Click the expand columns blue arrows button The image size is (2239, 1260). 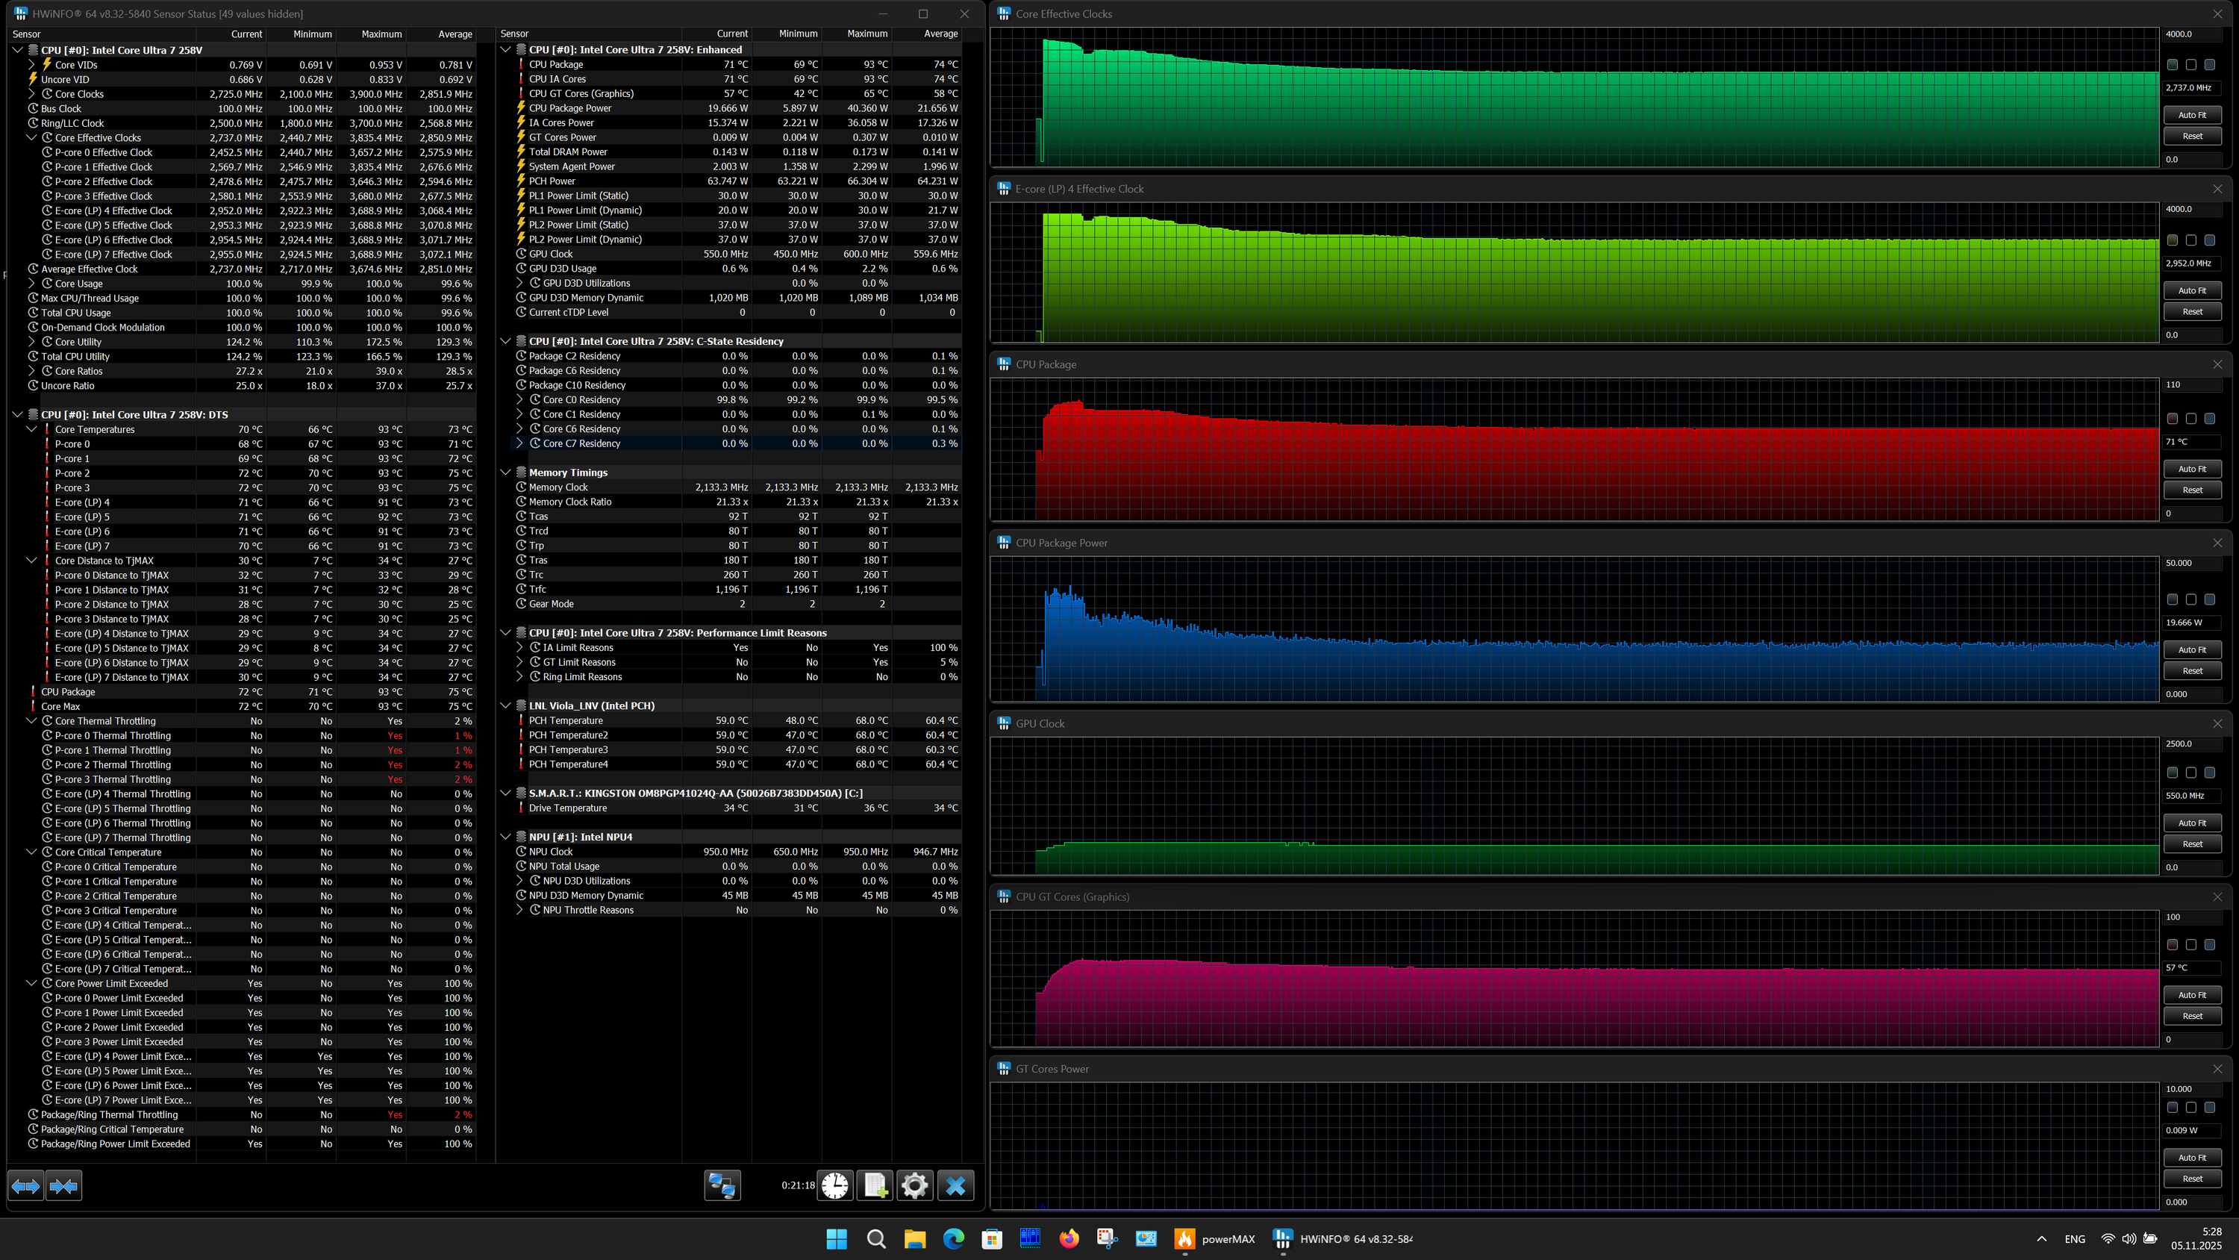25,1185
